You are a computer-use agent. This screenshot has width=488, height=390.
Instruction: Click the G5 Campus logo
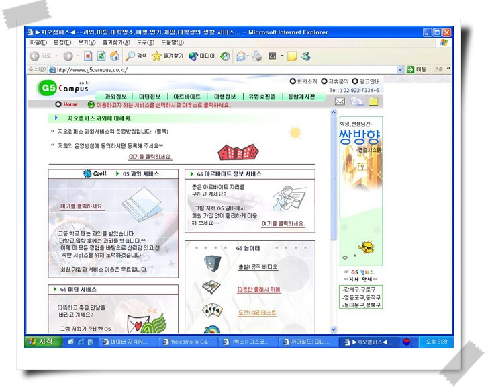pos(63,88)
